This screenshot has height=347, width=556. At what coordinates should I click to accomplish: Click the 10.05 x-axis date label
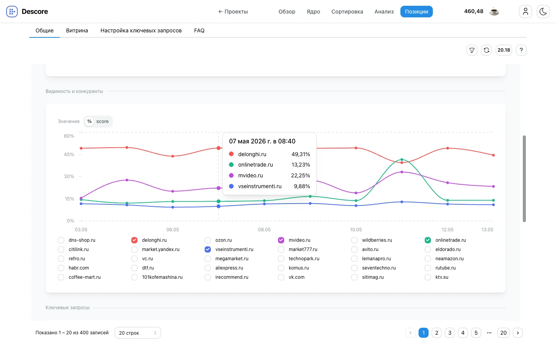(x=356, y=230)
